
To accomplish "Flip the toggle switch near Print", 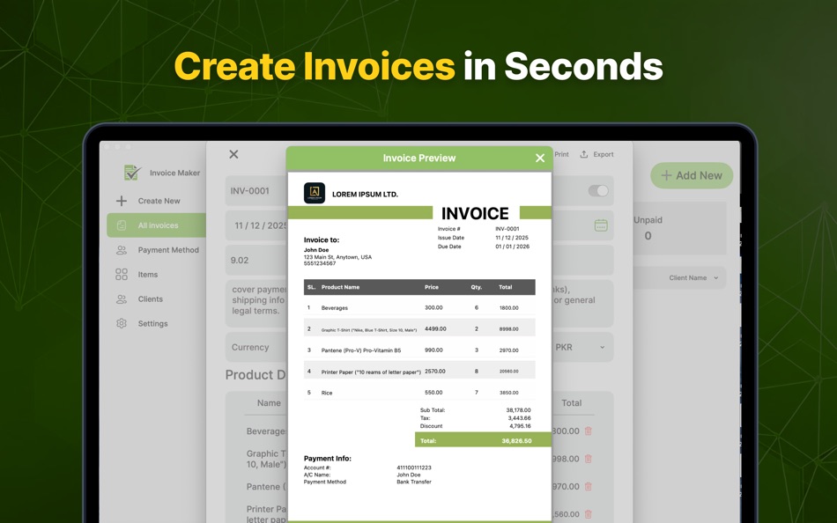I will (598, 191).
